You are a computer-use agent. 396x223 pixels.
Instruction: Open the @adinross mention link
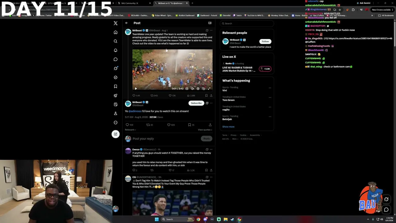click(135, 111)
